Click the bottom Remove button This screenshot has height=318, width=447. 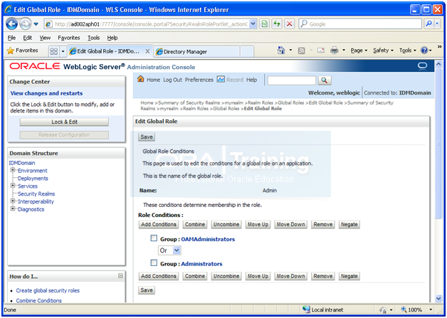pos(323,276)
